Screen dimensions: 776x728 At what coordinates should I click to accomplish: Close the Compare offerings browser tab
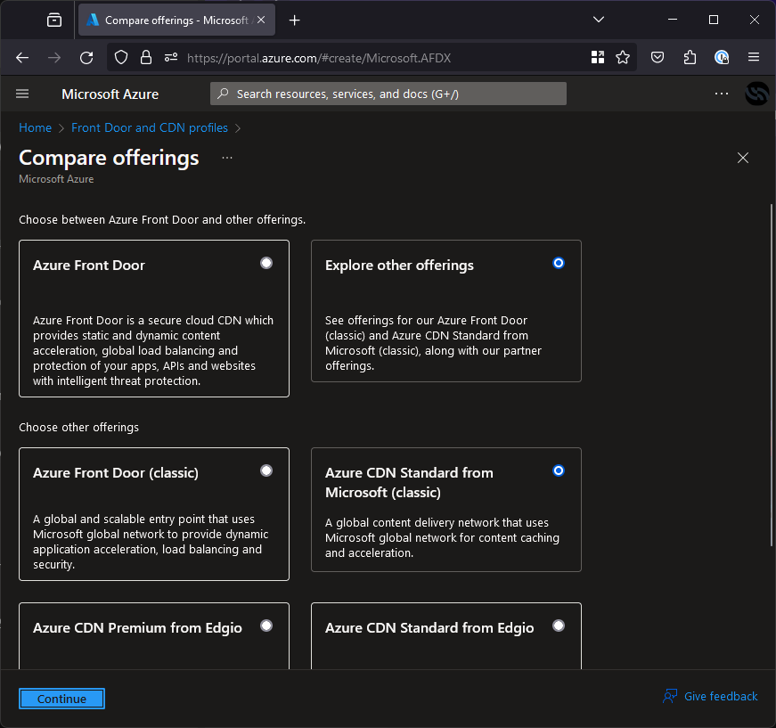click(x=261, y=20)
